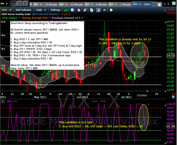The height and width of the screenshot is (145, 177).
Task: Switch to VIX--X - 15 Minute tab
Action: [x=45, y=4]
